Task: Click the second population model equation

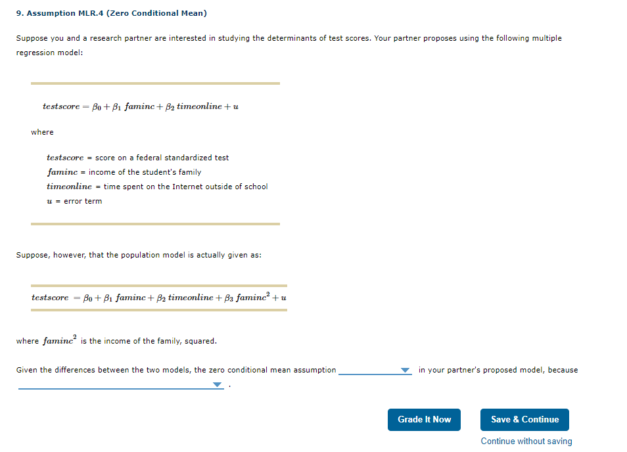Action: [x=158, y=297]
